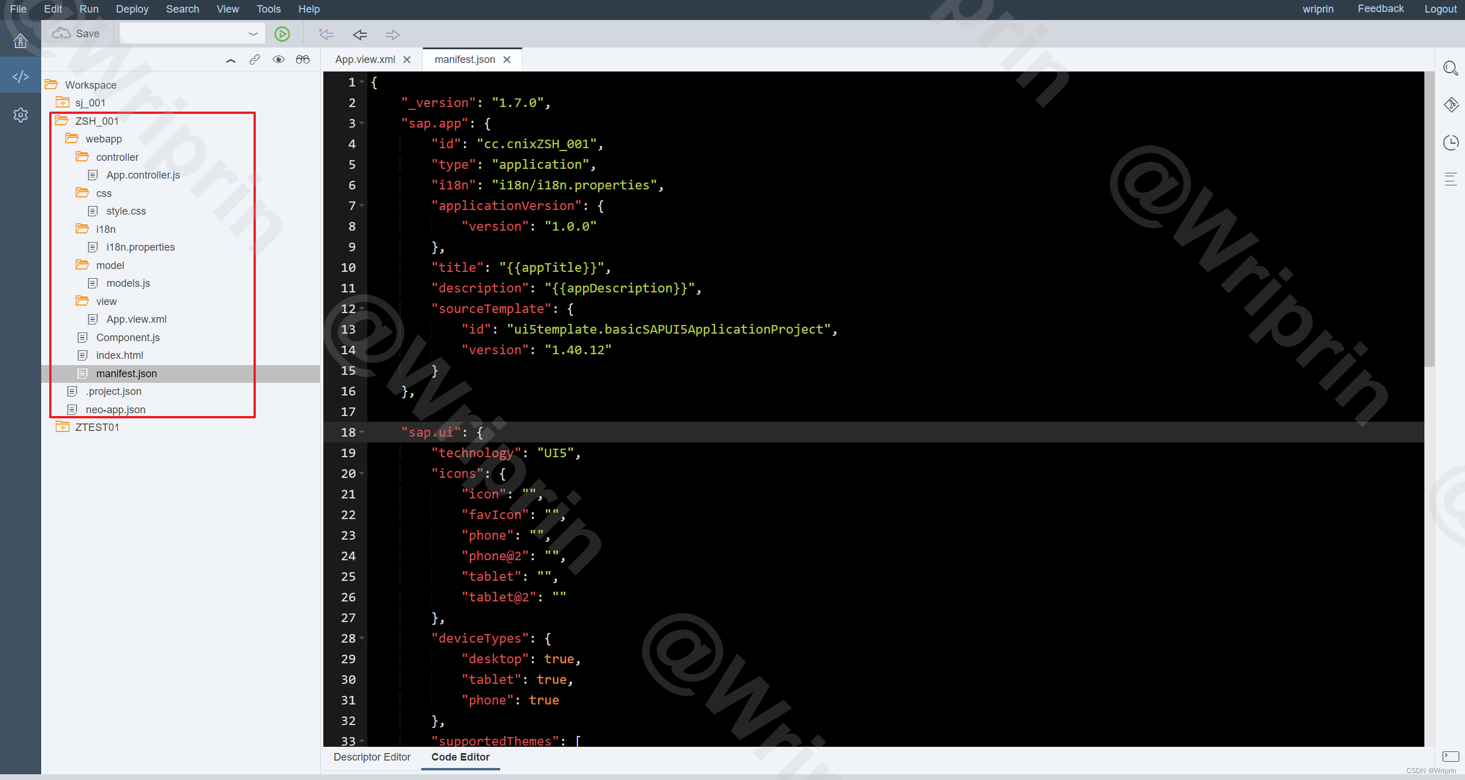Select models.js file in model folder
Viewport: 1465px width, 780px height.
pos(127,283)
